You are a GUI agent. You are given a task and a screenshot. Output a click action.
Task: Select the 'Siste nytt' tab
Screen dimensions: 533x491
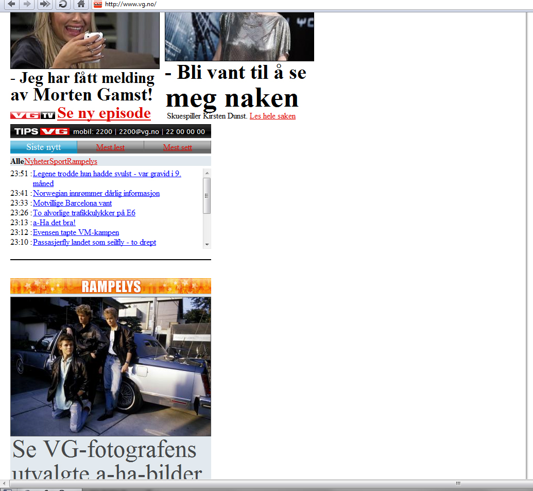coord(43,147)
